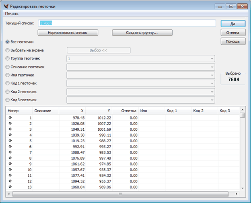Image resolution: width=251 pixels, height=203 pixels.
Task: Click the geopoint icon in row 13
Action: pos(10,187)
